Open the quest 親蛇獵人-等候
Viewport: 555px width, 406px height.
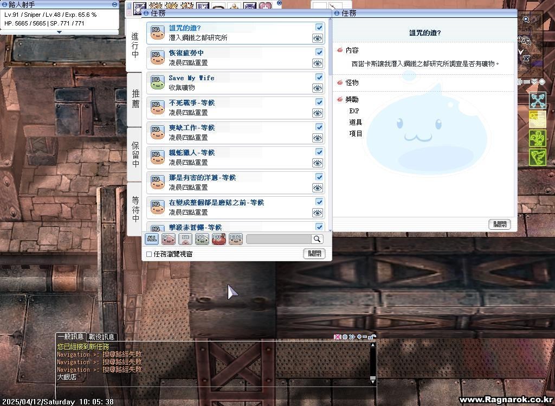tap(235, 158)
